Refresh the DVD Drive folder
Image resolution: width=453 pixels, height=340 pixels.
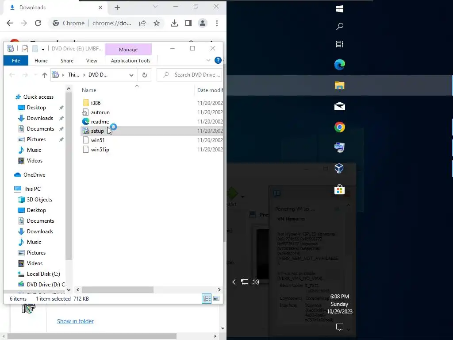coord(145,75)
